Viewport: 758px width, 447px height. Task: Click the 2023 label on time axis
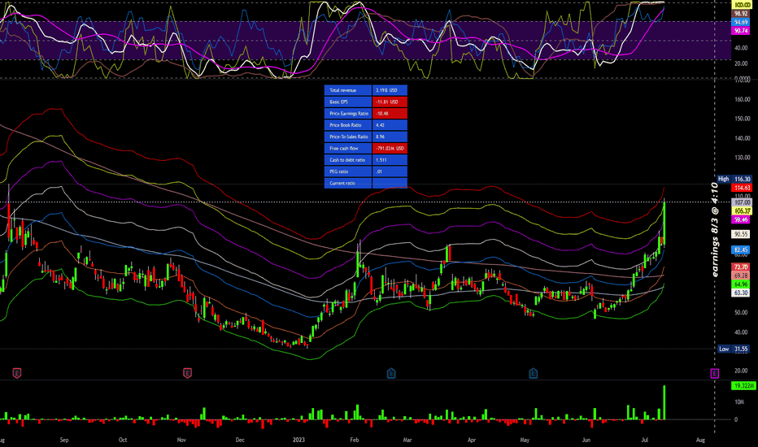pyautogui.click(x=298, y=440)
